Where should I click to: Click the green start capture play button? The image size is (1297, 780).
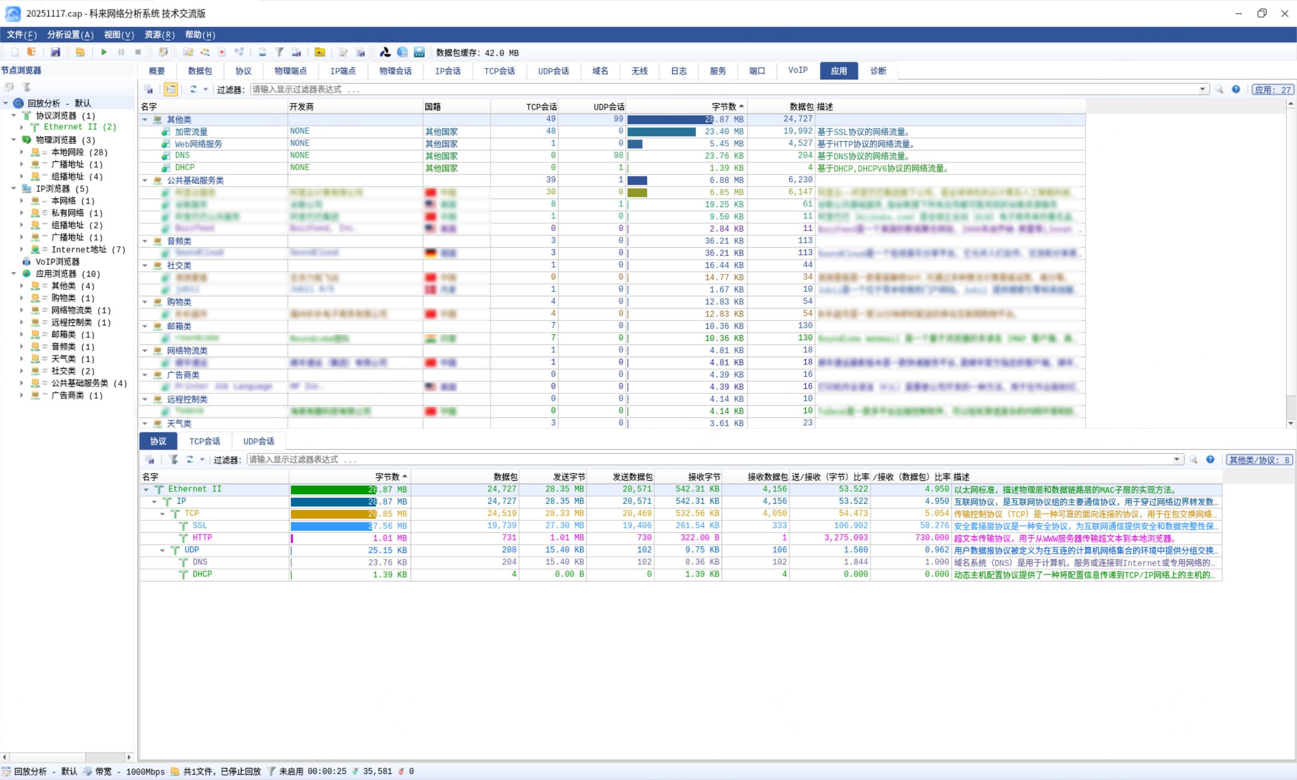103,52
